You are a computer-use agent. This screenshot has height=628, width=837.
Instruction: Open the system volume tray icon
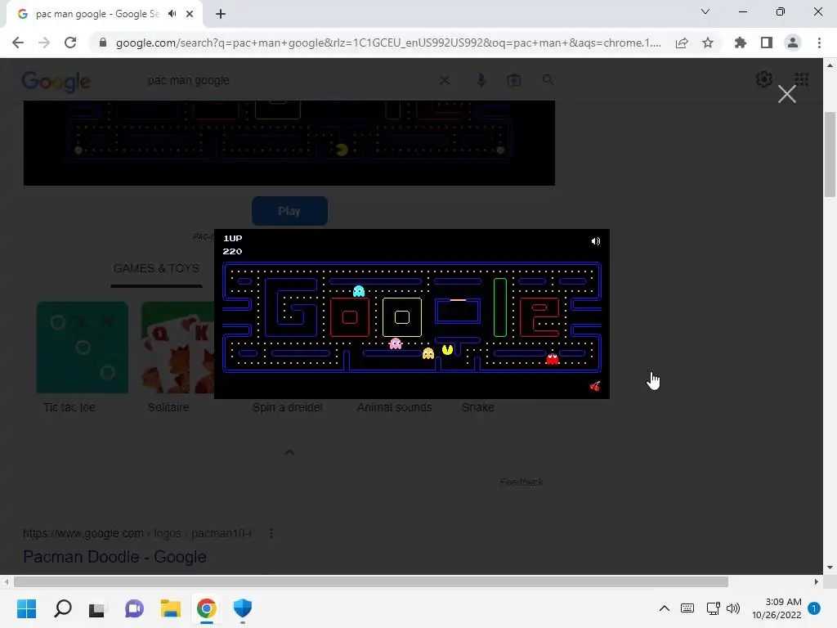tap(733, 608)
